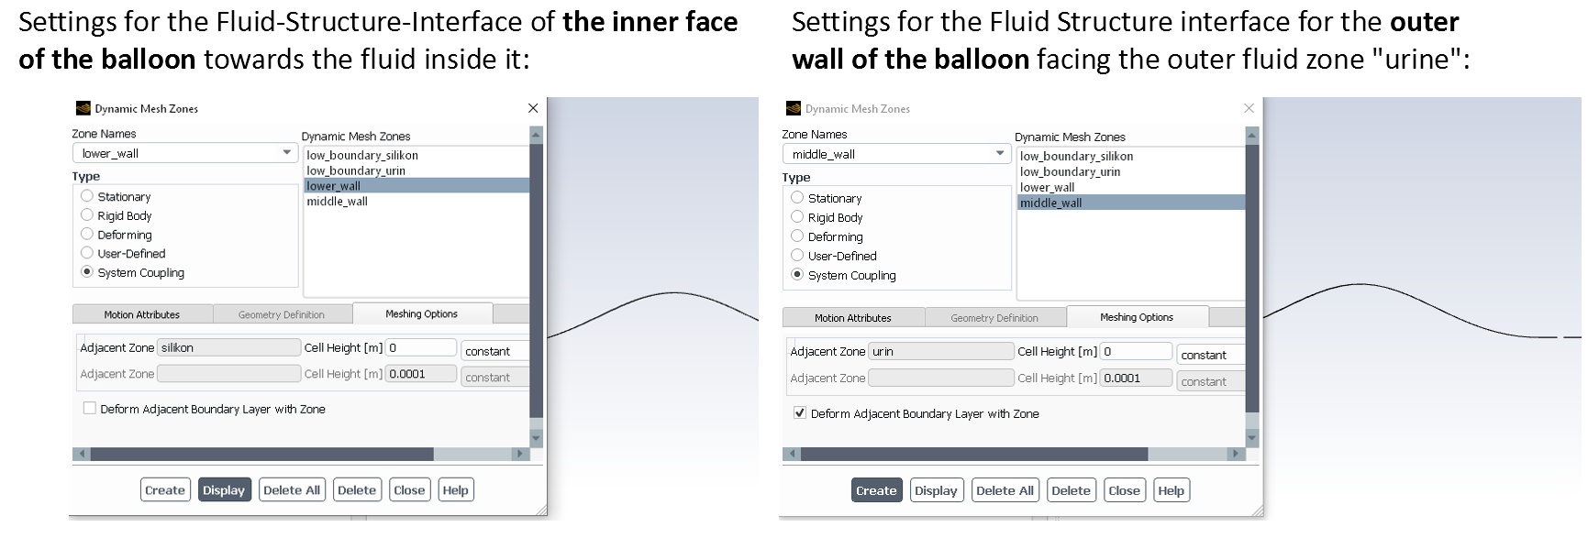The image size is (1588, 538).
Task: Click the Ansys logo in the lower_wall dialog title bar
Action: tap(83, 108)
